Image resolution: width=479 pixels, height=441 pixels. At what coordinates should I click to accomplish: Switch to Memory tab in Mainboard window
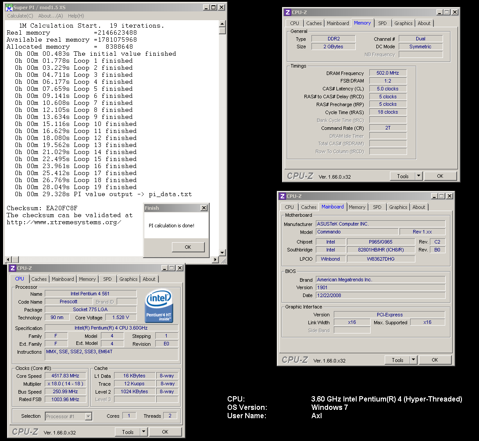[x=357, y=207]
